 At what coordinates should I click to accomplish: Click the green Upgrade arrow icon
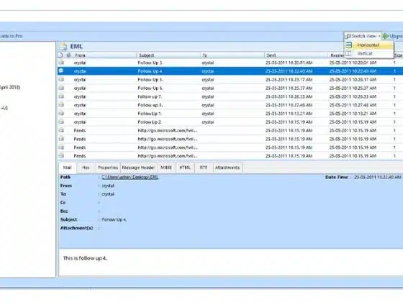click(385, 36)
